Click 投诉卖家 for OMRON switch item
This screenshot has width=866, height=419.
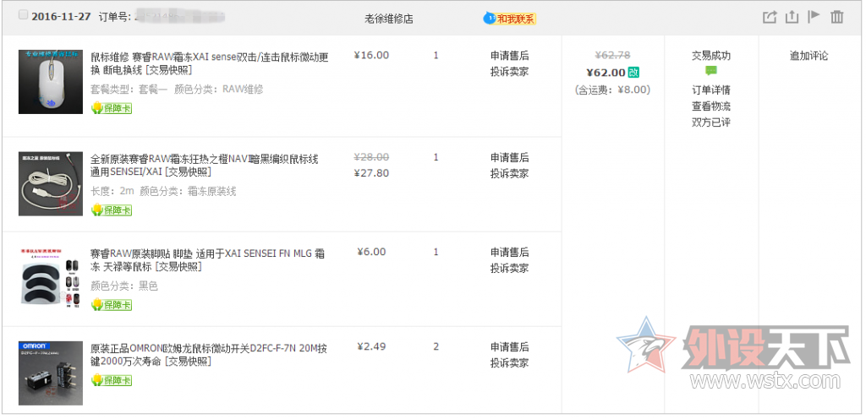(x=510, y=363)
